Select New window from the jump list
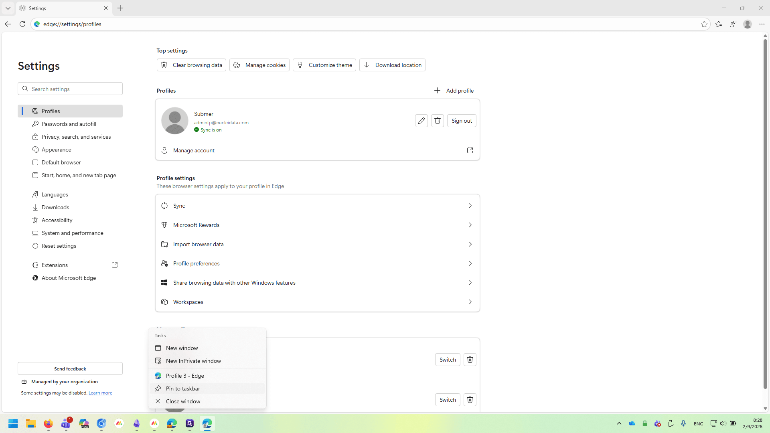This screenshot has height=433, width=770. [207, 348]
